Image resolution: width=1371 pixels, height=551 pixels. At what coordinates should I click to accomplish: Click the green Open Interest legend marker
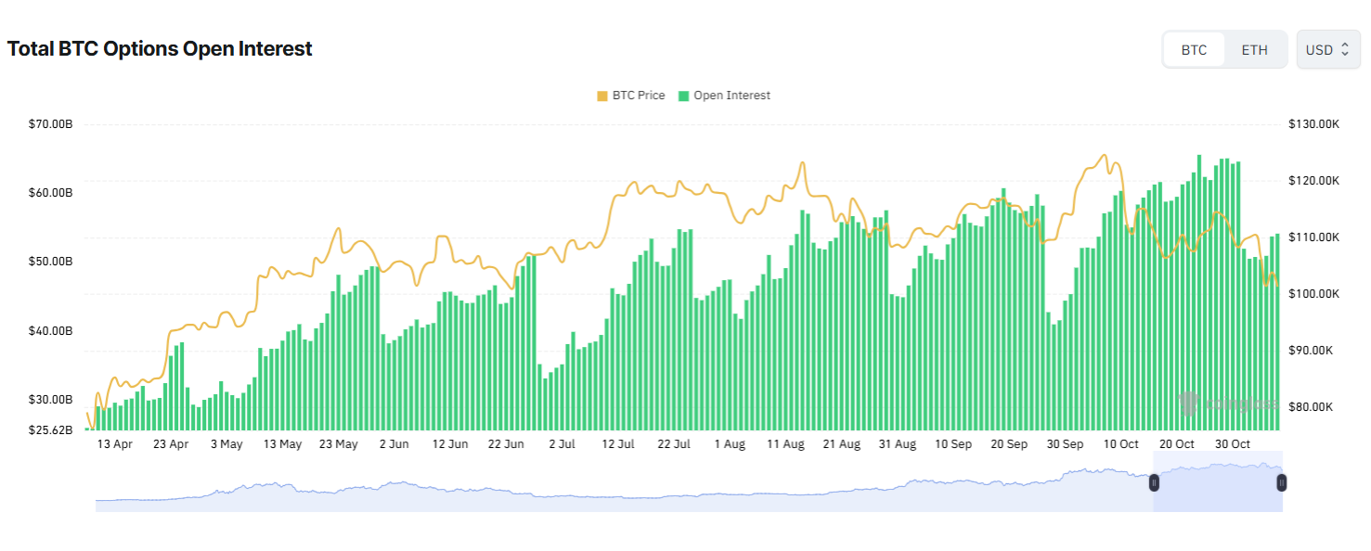pos(685,95)
